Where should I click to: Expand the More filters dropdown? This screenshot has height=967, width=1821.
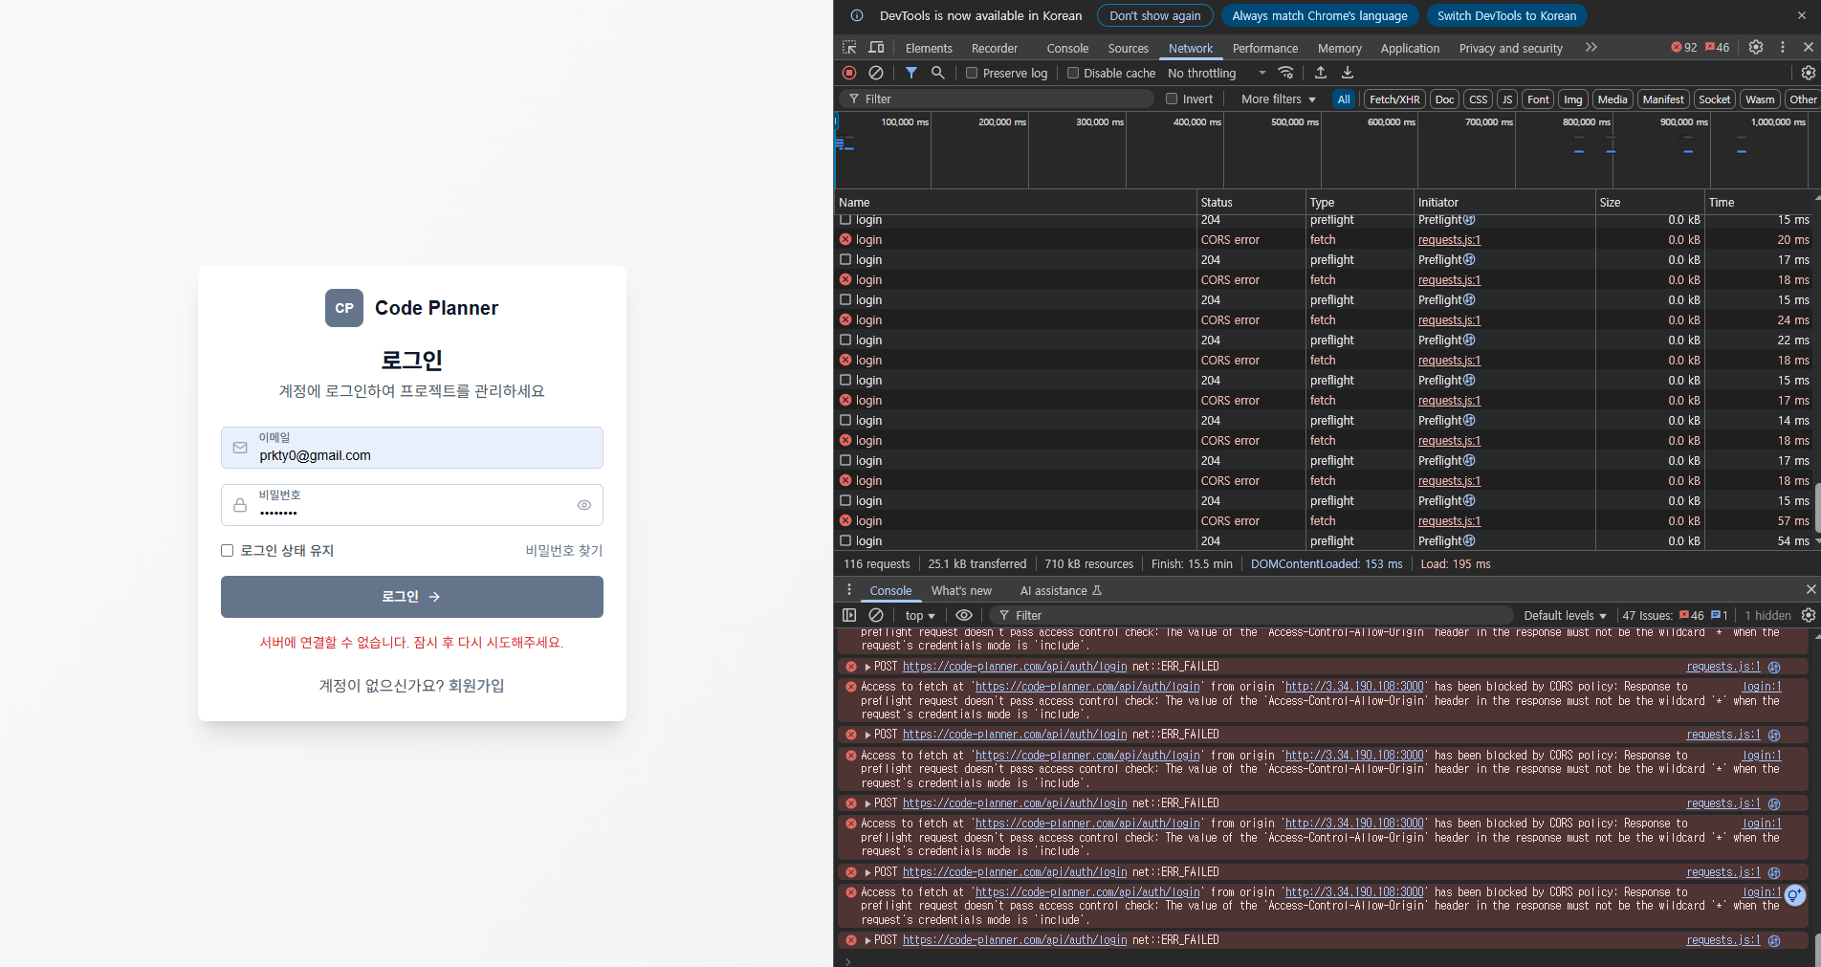point(1279,99)
